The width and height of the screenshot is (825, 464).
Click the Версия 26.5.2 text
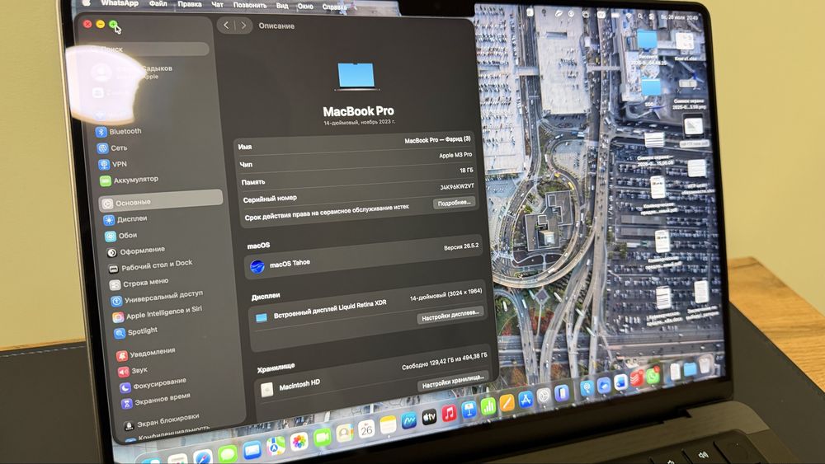461,246
